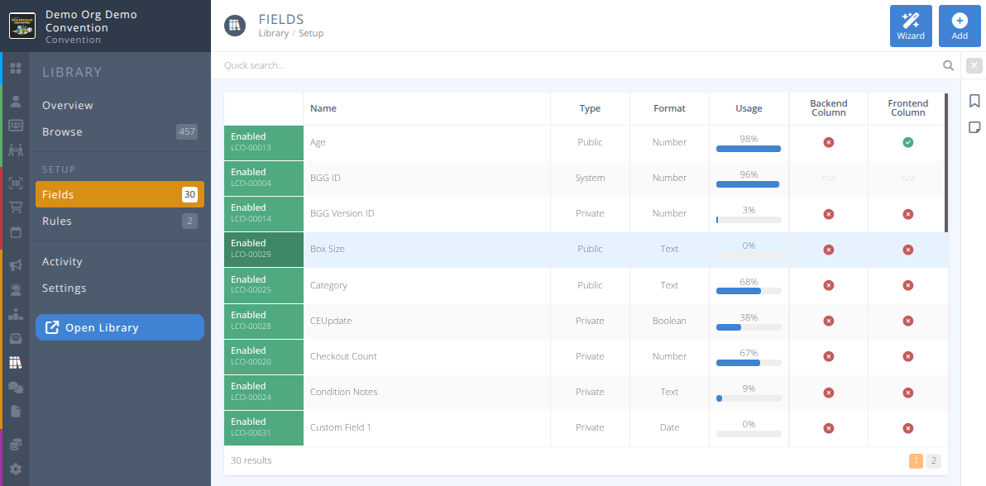Screen dimensions: 986x486
Task: Open page 2 of results
Action: point(933,460)
